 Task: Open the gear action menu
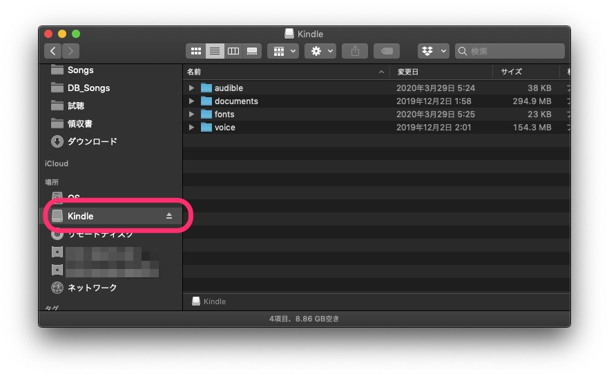click(x=320, y=51)
